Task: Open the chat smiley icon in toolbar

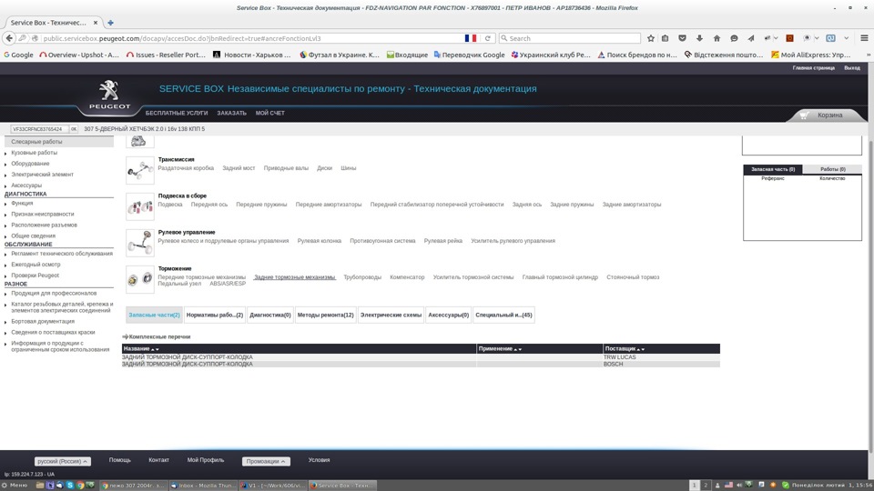Action: pyautogui.click(x=734, y=38)
